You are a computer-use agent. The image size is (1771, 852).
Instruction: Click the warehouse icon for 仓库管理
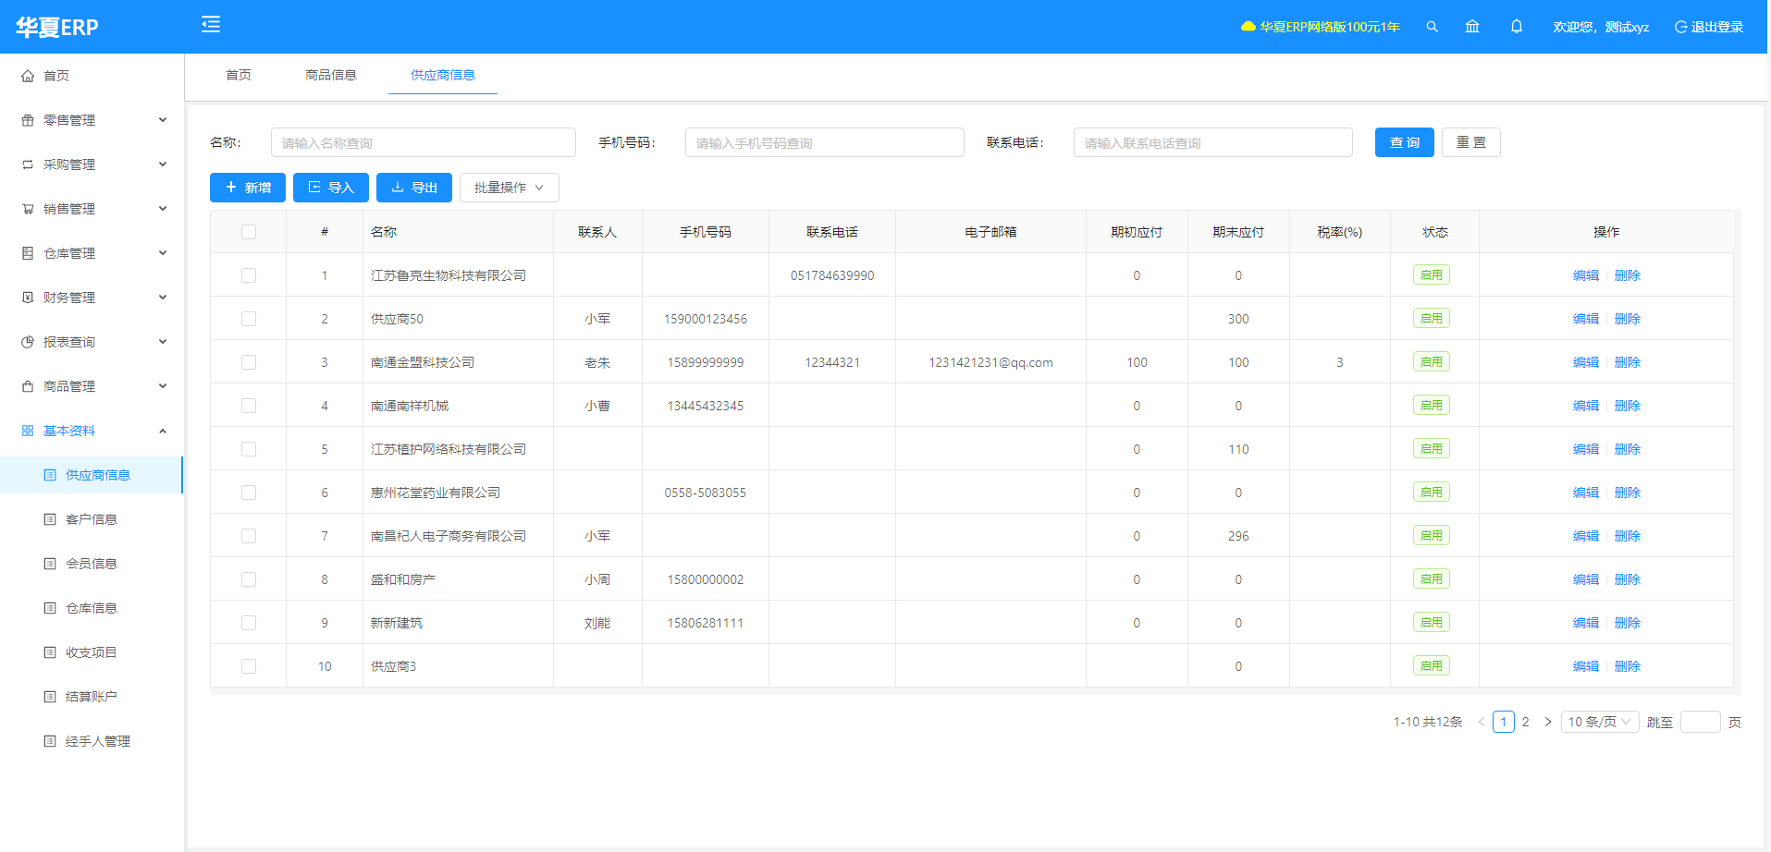(x=28, y=253)
